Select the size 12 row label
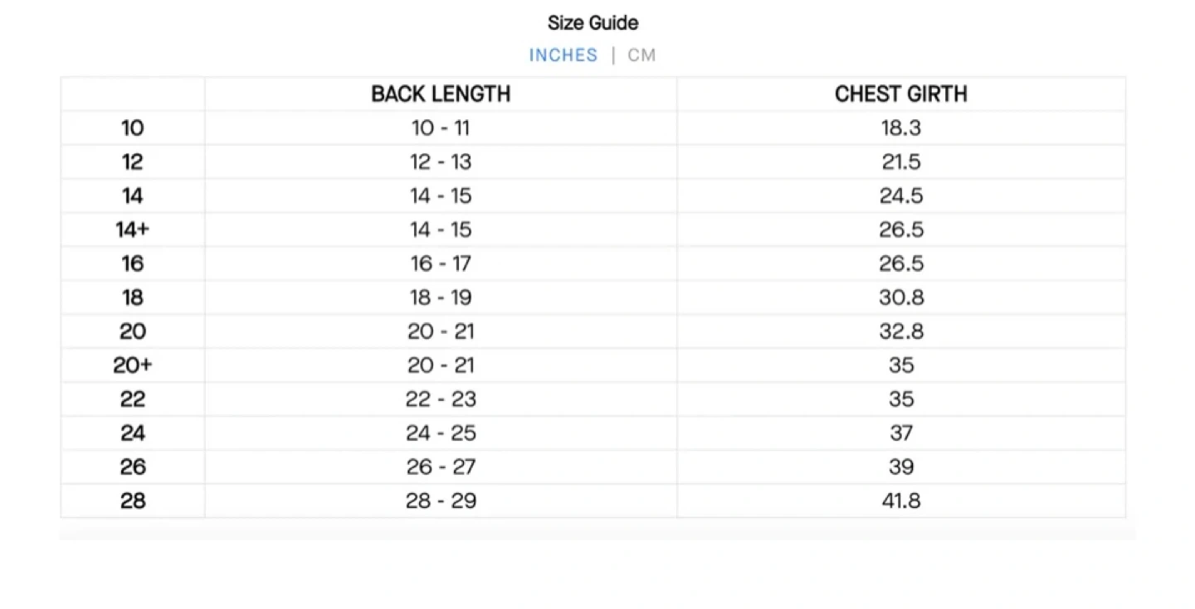Screen dimensions: 1195x609 point(133,162)
